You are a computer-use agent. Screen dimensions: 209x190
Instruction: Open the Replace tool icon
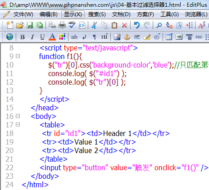pyautogui.click(x=169, y=25)
